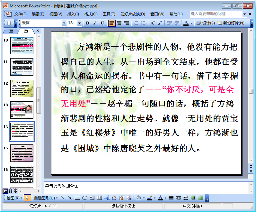Expand the help question dropdown

tap(244, 14)
